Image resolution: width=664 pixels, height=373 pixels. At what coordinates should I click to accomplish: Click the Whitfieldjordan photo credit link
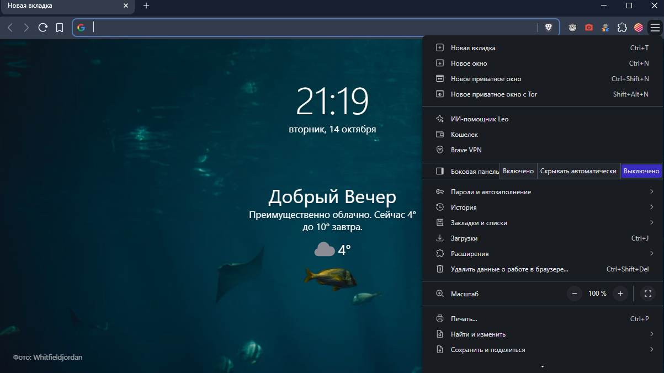pos(58,357)
